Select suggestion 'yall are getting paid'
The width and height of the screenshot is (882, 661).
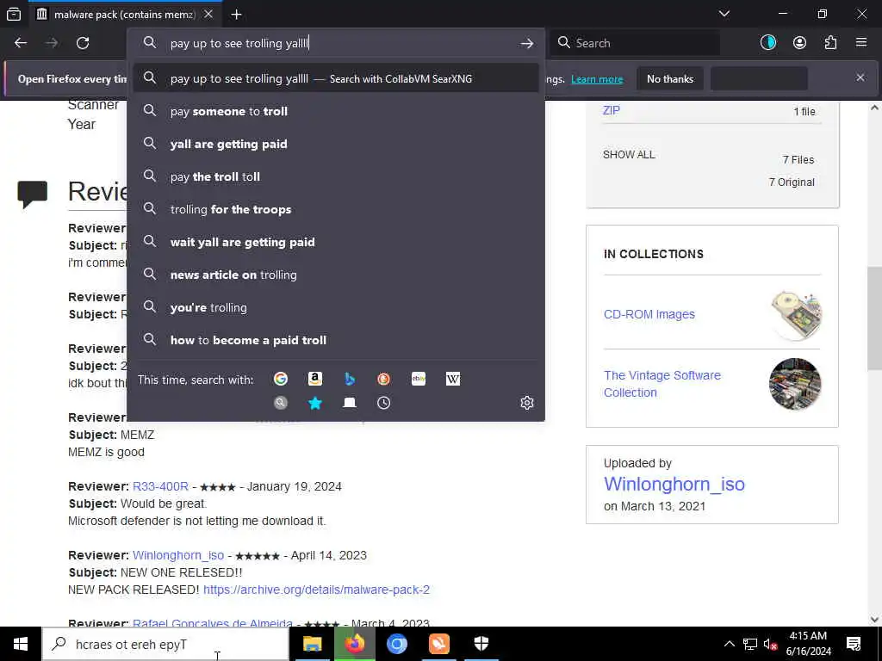336,144
